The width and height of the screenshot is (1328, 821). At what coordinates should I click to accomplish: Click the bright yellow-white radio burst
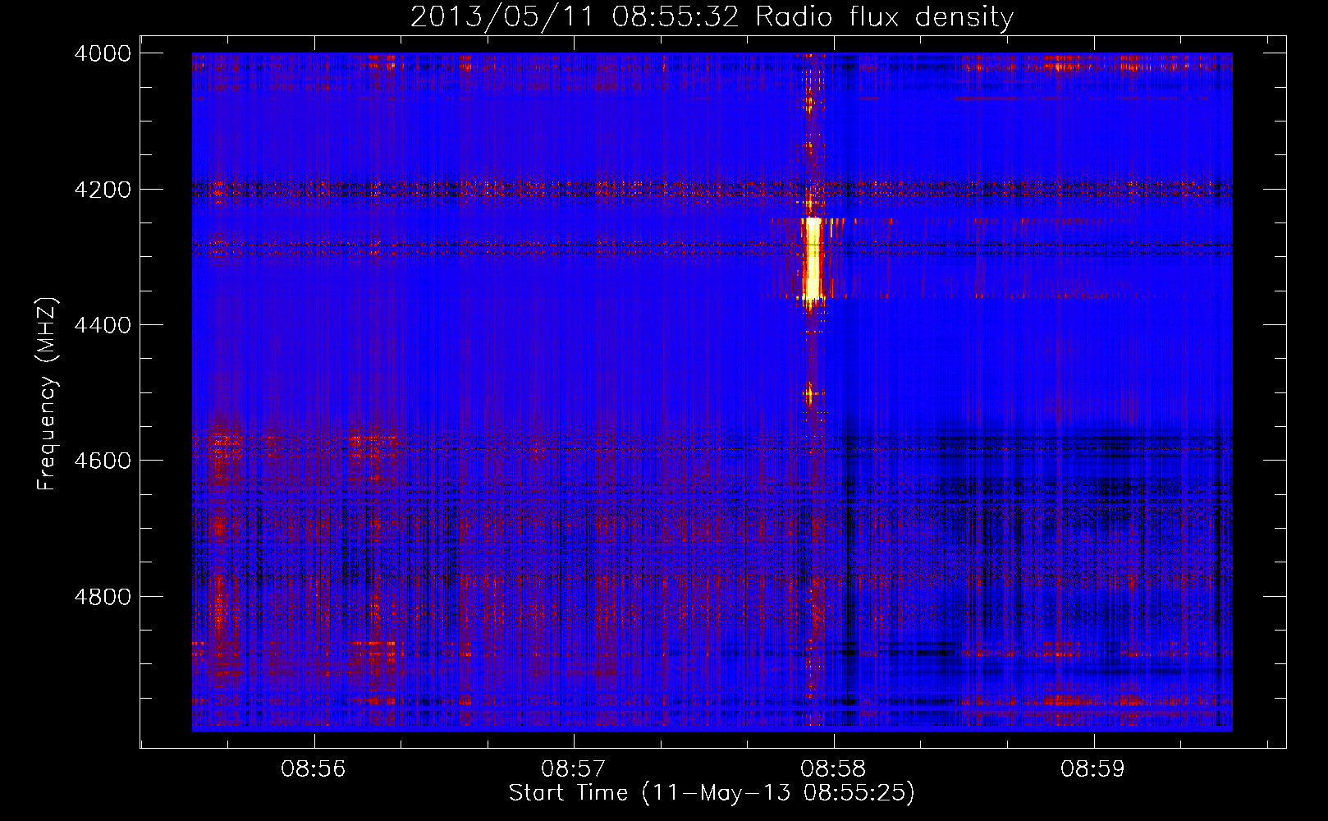(812, 259)
